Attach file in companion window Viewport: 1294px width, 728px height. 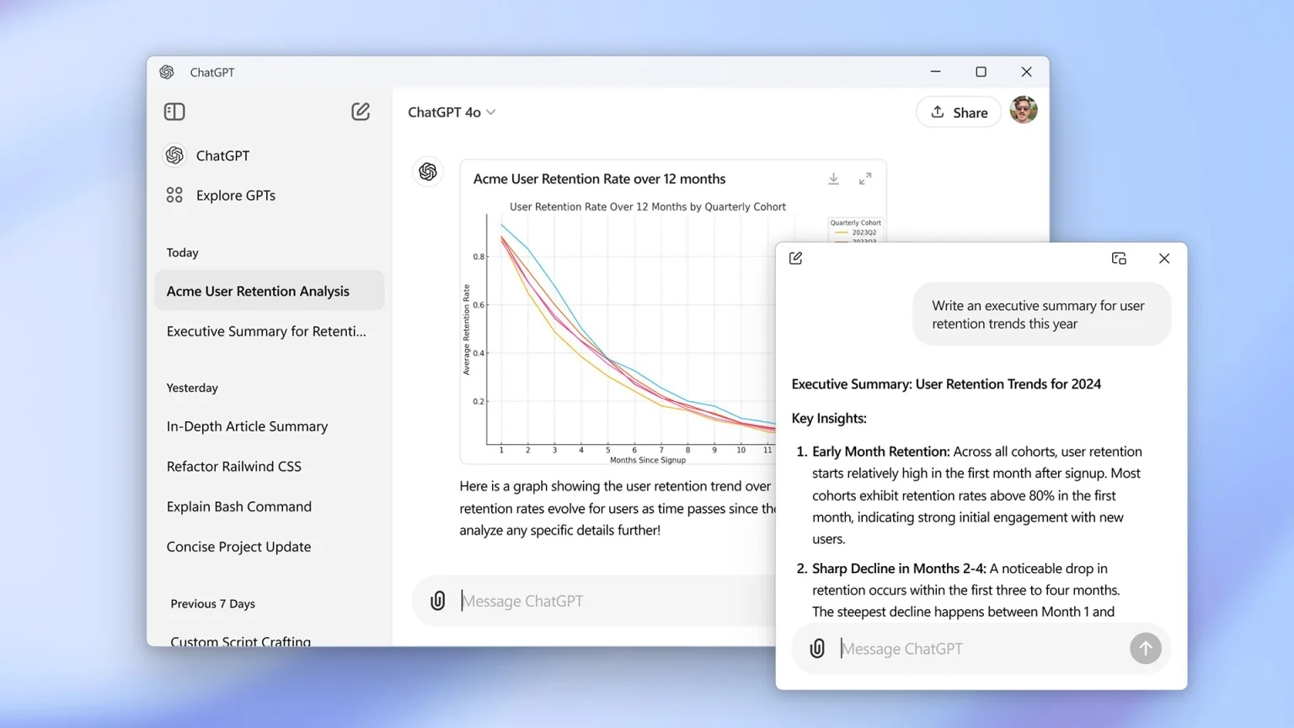click(x=817, y=648)
